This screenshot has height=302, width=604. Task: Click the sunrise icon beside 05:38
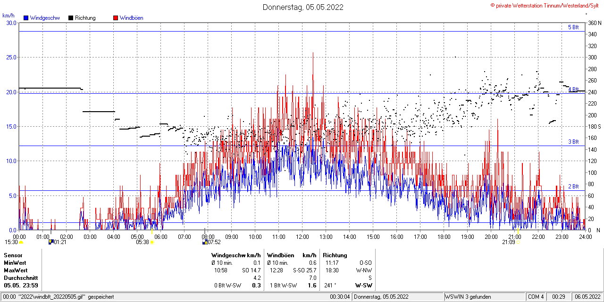(x=152, y=242)
